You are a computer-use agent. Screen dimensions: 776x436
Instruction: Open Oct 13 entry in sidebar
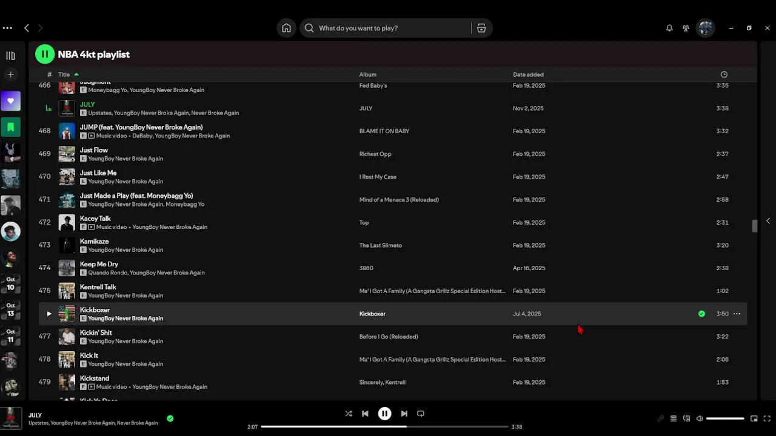(10, 310)
